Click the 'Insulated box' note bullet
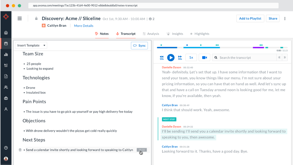Viewport: 293px width, 165px height. pos(36,92)
